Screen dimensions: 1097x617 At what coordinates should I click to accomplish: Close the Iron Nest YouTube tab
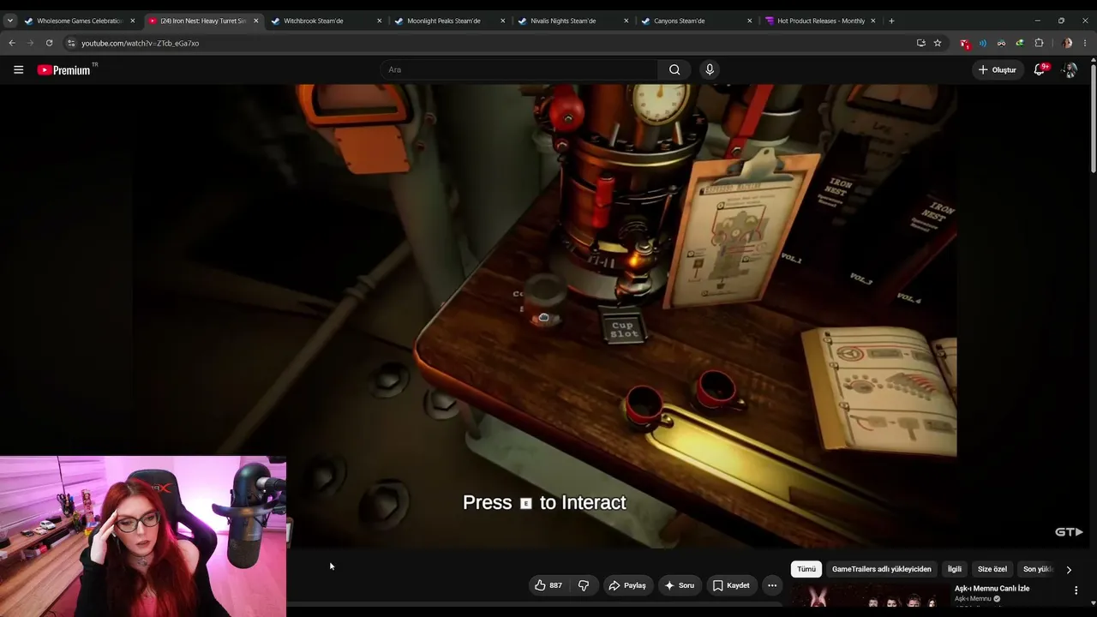click(x=256, y=21)
